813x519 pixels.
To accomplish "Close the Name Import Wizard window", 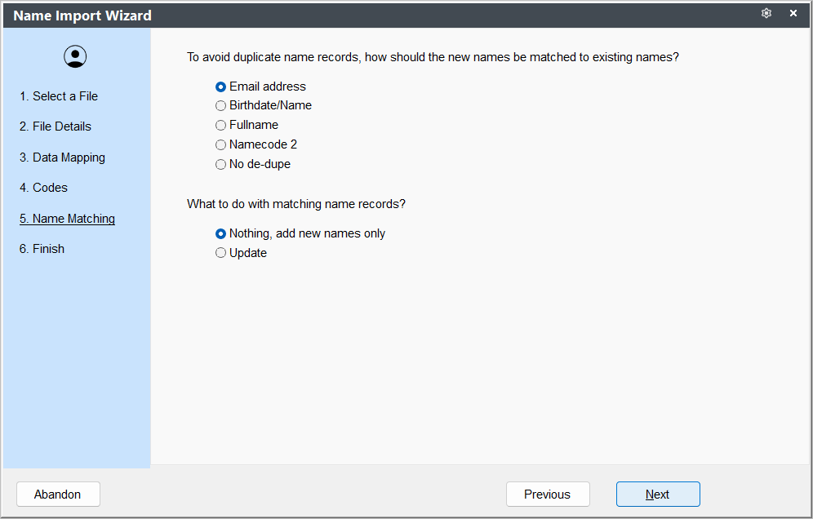I will point(793,14).
